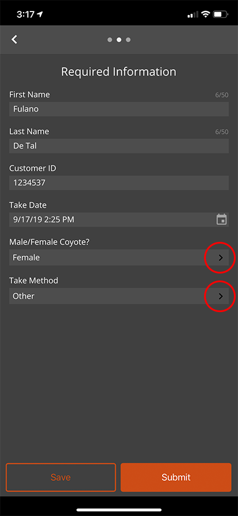Tap the first page indicator dot

[x=110, y=40]
